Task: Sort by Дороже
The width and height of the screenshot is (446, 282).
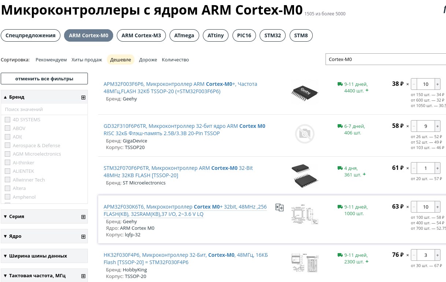Action: (x=148, y=60)
